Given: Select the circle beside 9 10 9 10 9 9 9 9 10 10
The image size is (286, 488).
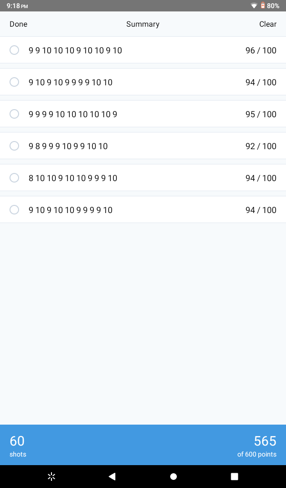Looking at the screenshot, I should tap(14, 82).
